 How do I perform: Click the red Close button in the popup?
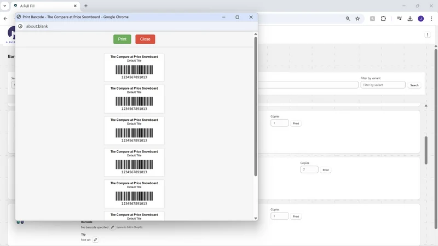coord(145,39)
